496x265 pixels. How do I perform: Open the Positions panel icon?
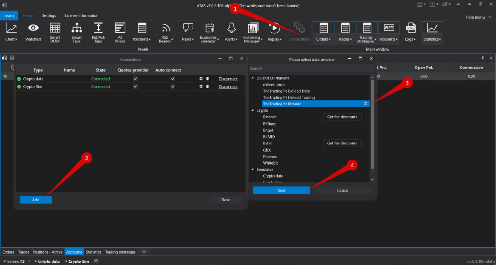coord(142,28)
